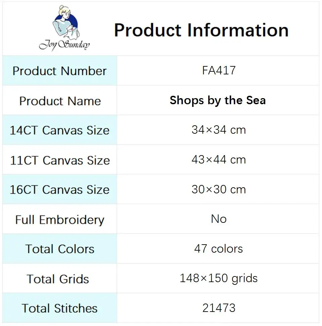Click the 21473 total stitches value

219,308
